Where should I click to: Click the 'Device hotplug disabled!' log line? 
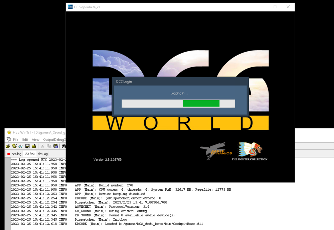79,194
